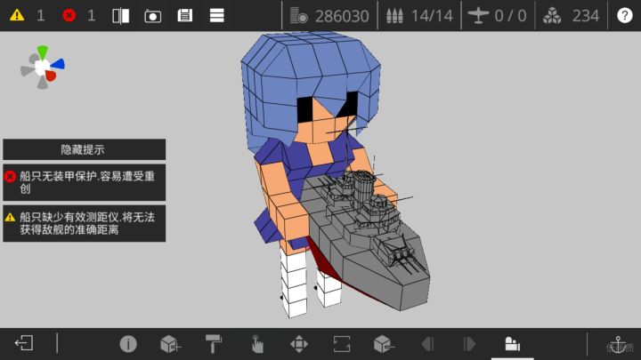Screen dimensions: 641x360
Task: Save the ship with the floppy disk icon
Action: coord(185,15)
